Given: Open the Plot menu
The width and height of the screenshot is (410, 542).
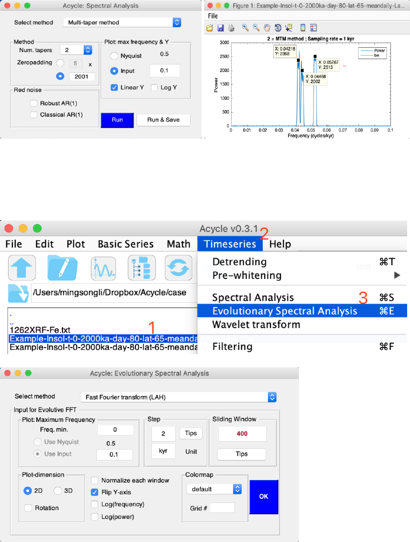Looking at the screenshot, I should point(76,244).
